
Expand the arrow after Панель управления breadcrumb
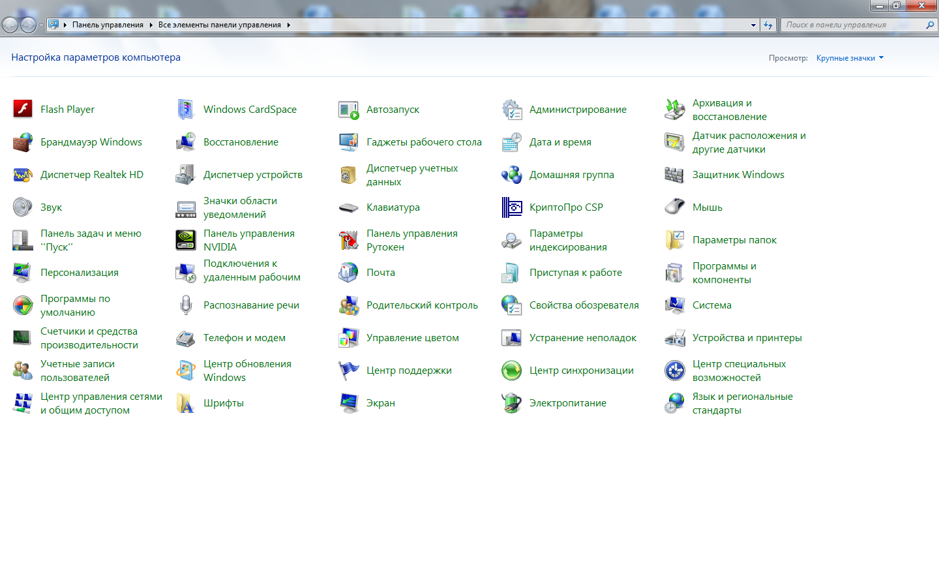pyautogui.click(x=151, y=25)
